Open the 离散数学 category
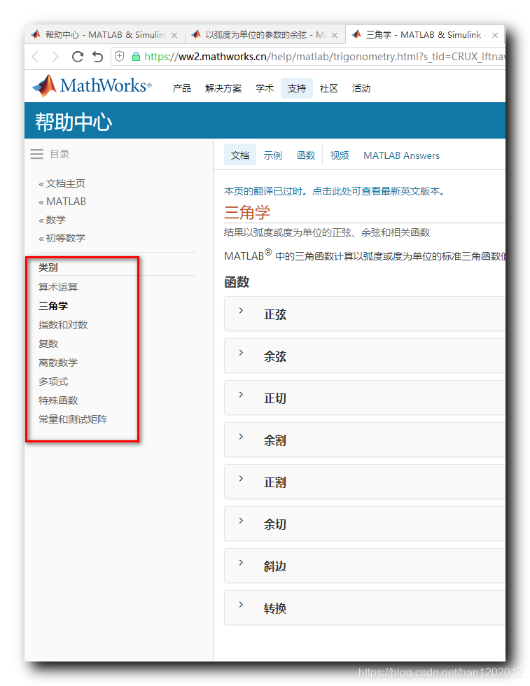Image resolution: width=530 pixels, height=686 pixels. coord(58,363)
